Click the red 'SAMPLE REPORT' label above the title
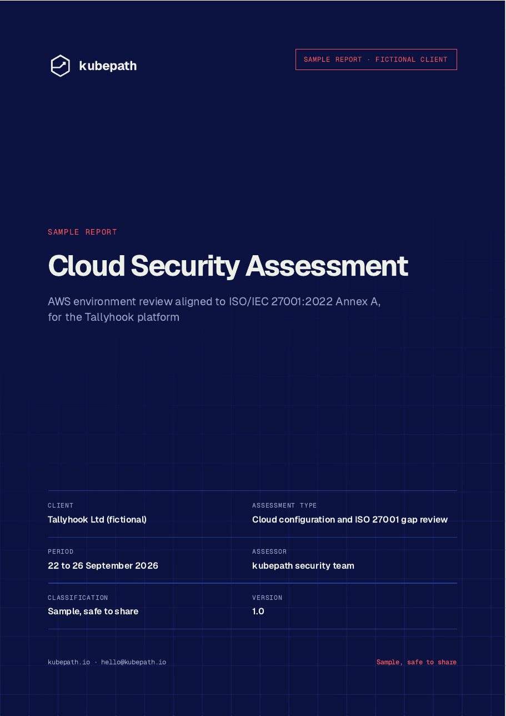The height and width of the screenshot is (716, 506). click(83, 232)
